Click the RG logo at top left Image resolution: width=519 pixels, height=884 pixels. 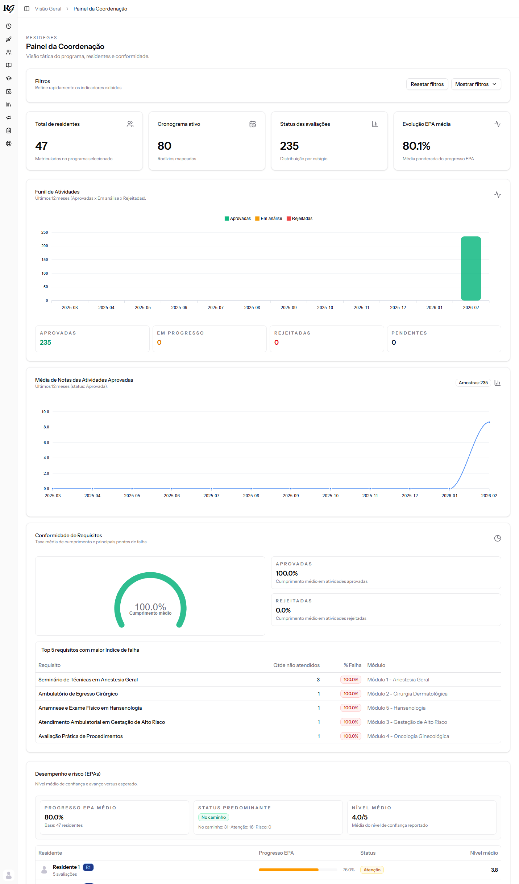point(9,8)
